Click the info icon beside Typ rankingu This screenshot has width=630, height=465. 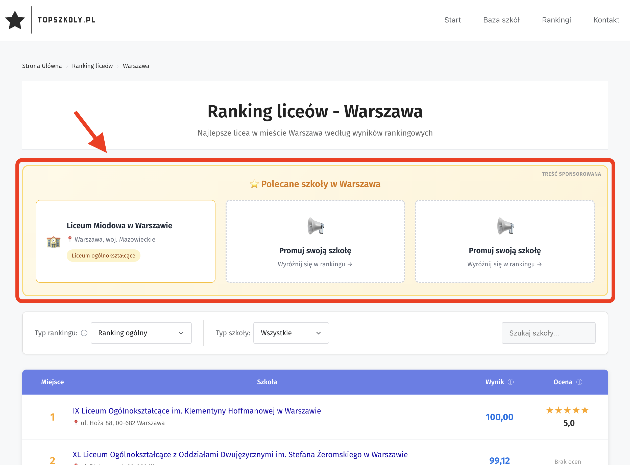coord(84,333)
